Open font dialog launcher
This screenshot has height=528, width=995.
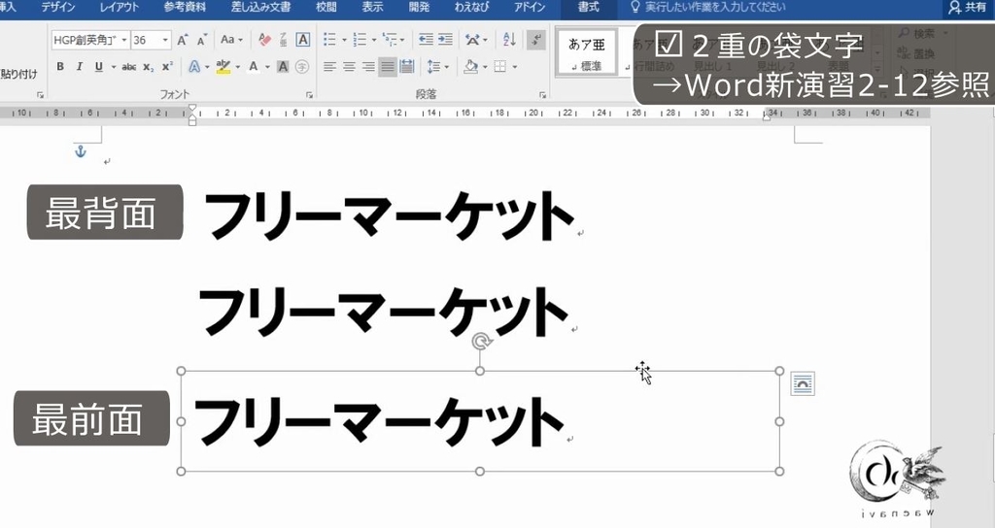pyautogui.click(x=309, y=95)
